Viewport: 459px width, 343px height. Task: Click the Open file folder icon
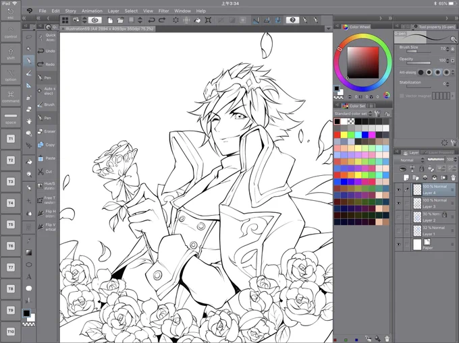(x=120, y=20)
